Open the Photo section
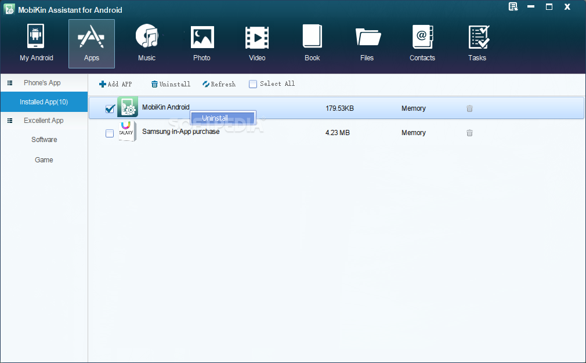586x363 pixels. click(x=202, y=43)
